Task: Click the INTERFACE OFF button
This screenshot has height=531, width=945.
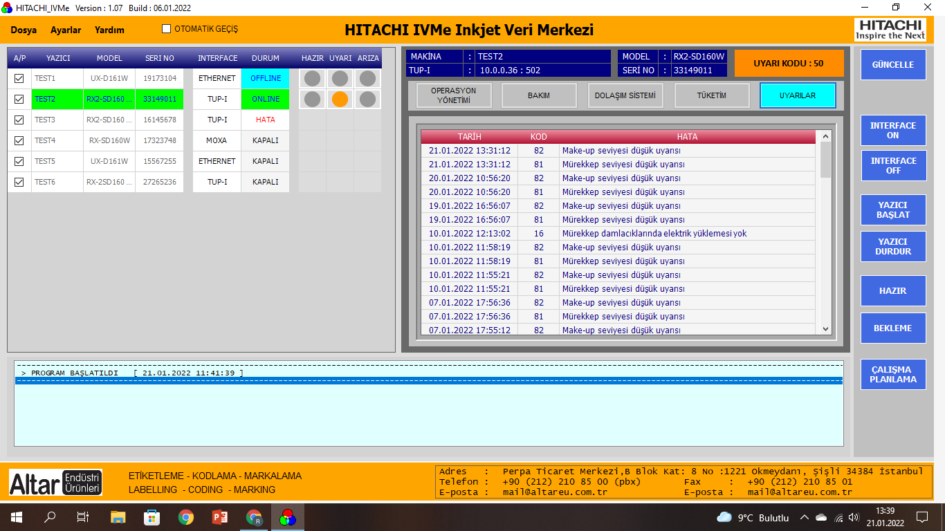Action: click(x=893, y=166)
